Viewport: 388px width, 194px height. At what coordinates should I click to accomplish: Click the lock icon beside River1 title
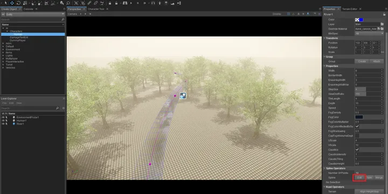[x=384, y=15]
